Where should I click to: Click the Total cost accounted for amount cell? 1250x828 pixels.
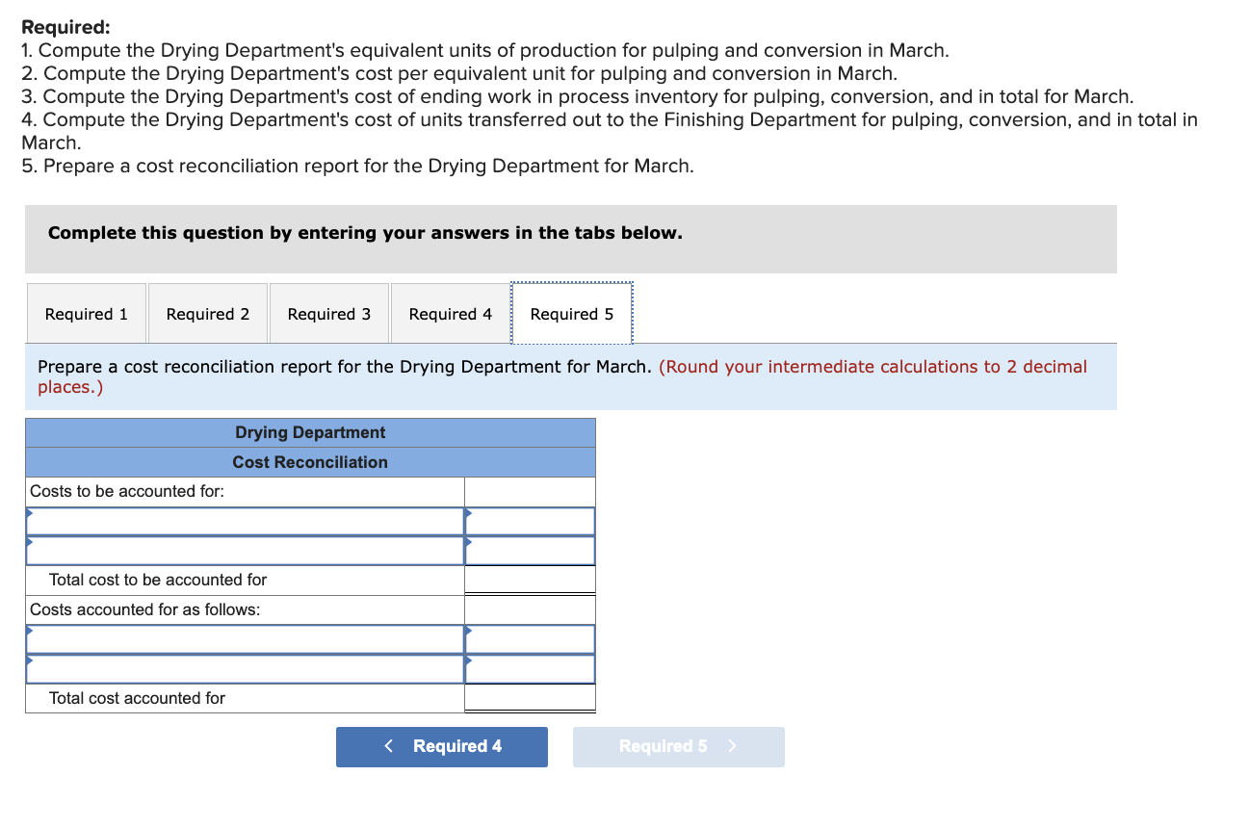tap(530, 698)
